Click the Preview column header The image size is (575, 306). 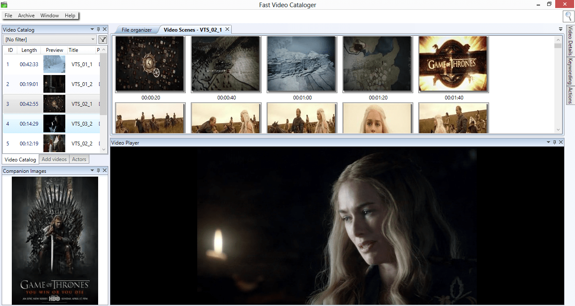[x=54, y=50]
